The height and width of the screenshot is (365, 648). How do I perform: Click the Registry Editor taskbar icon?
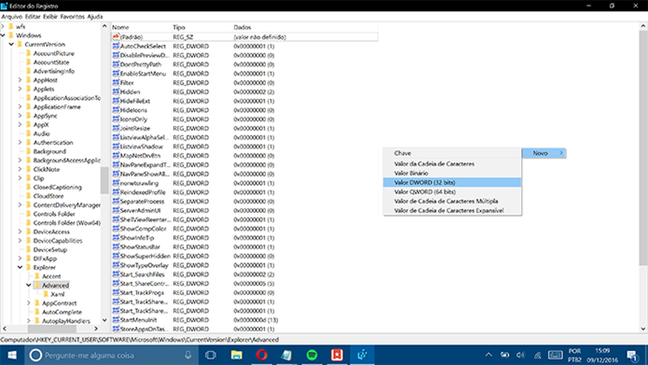[362, 355]
